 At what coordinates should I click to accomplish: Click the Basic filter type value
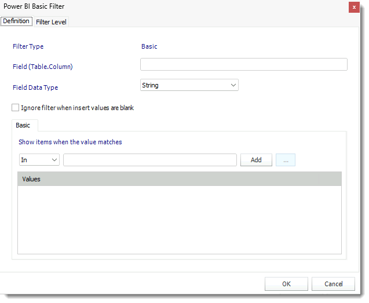point(149,46)
